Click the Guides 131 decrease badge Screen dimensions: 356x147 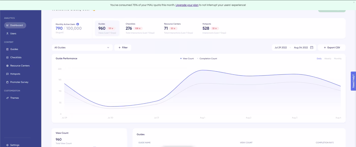[111, 28]
